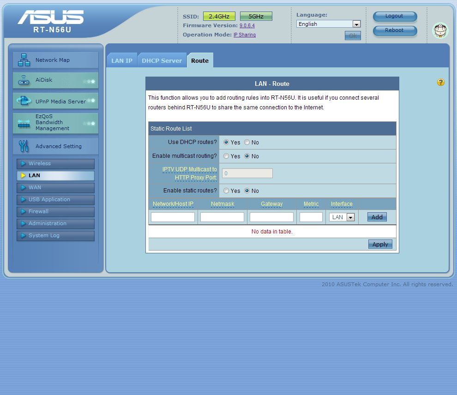Select No for Use DHCP routes

pos(247,143)
